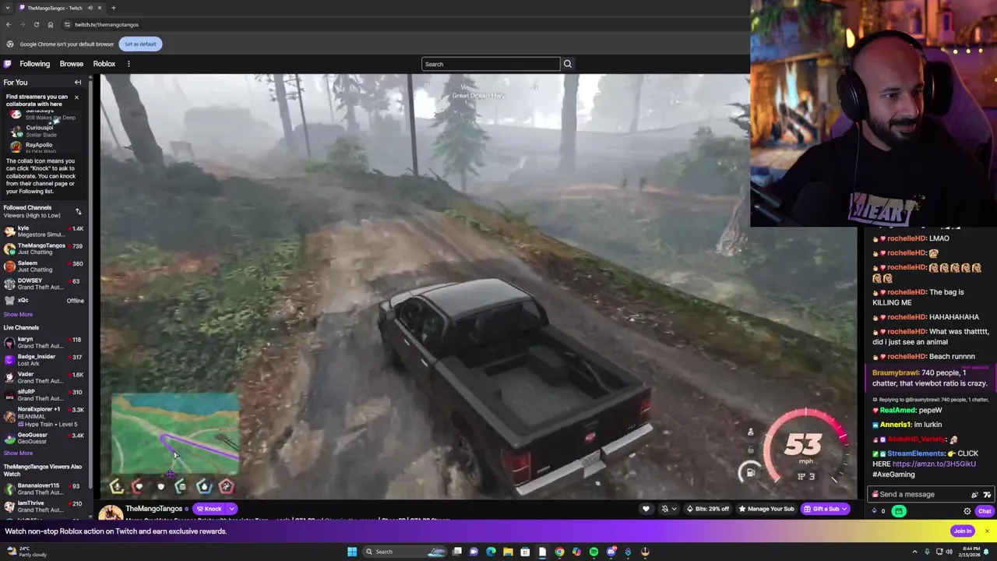Sort Followed Channels by viewers

click(78, 212)
